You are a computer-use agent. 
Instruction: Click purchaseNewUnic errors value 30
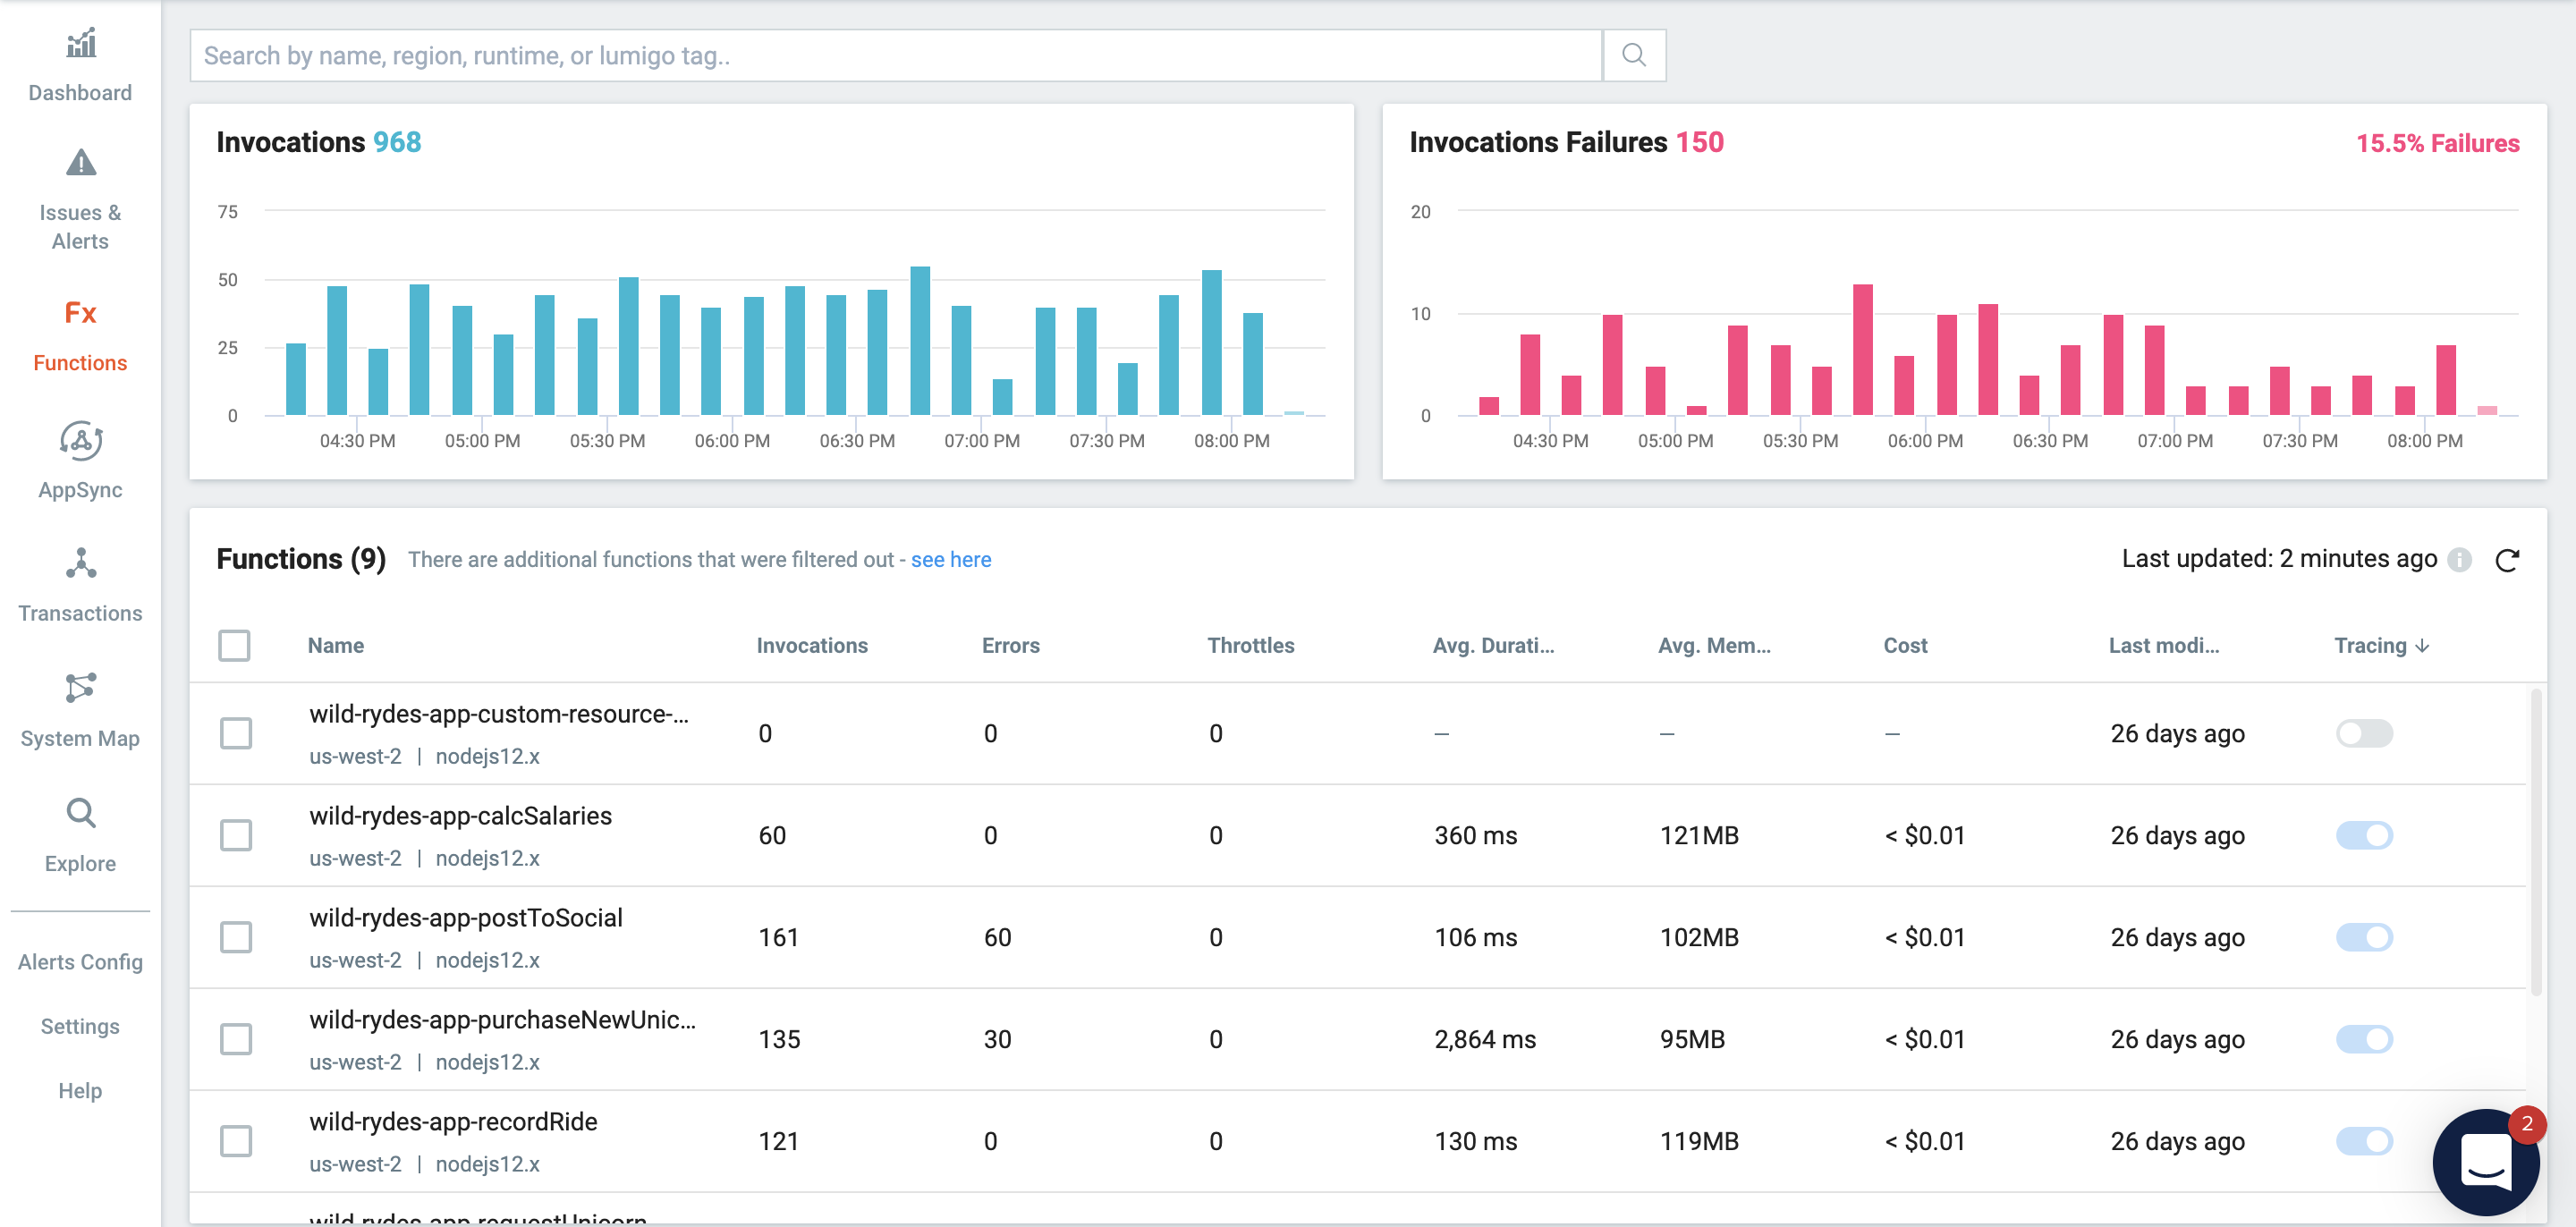(x=997, y=1040)
